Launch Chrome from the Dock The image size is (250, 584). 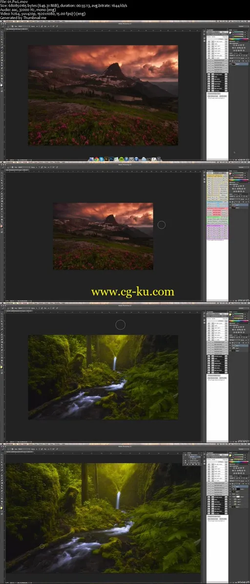coord(97,159)
